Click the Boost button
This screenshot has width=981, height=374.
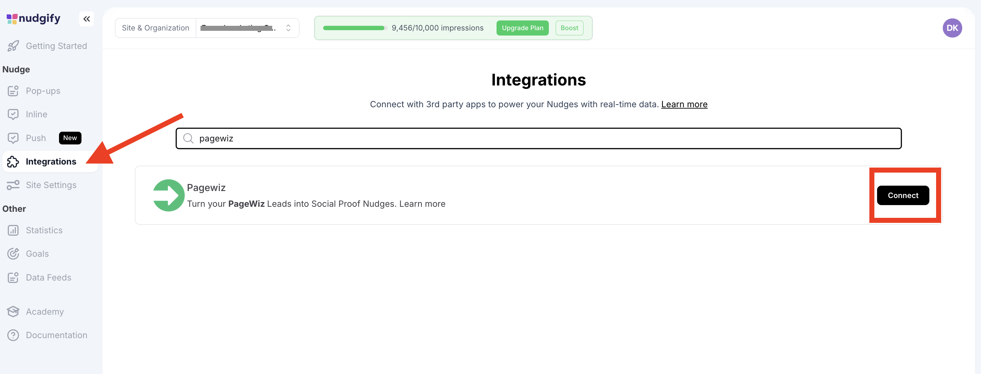pos(569,28)
